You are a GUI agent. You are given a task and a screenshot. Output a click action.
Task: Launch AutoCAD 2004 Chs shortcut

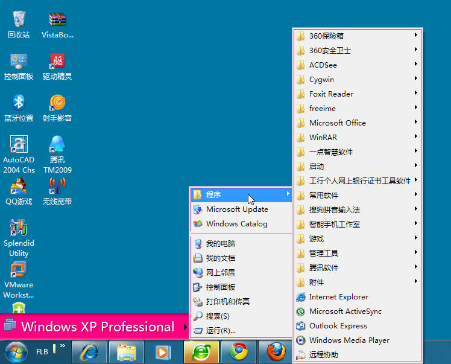[19, 155]
